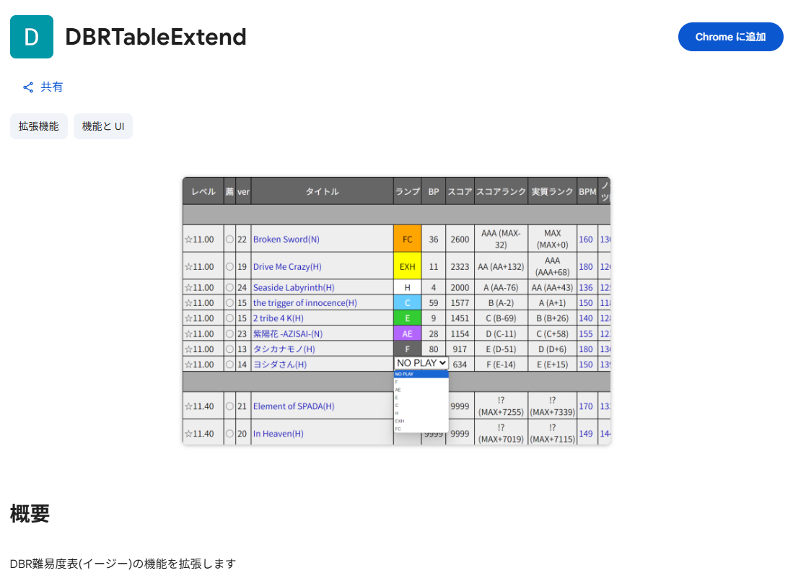This screenshot has height=573, width=793.
Task: Open the In Heaven(H) song link
Action: 278,434
